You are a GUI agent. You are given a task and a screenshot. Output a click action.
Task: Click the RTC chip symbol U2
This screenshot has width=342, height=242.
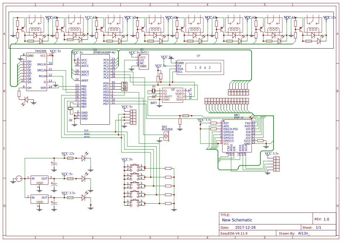click(172, 95)
